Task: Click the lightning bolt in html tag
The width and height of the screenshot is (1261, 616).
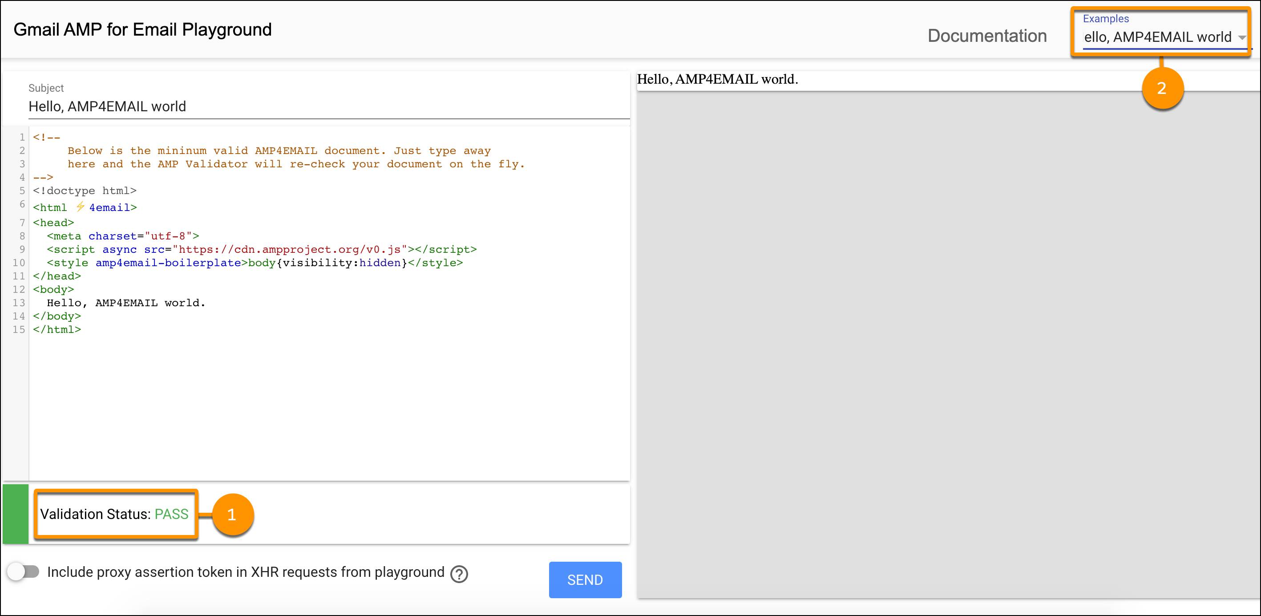Action: click(x=80, y=207)
